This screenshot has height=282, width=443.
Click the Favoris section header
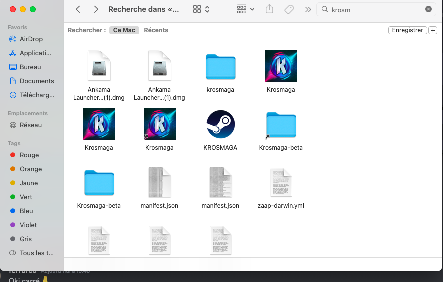[17, 27]
